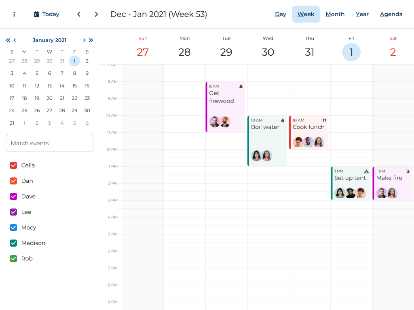
Task: Uncheck the Celia calendar checkbox
Action: point(13,165)
